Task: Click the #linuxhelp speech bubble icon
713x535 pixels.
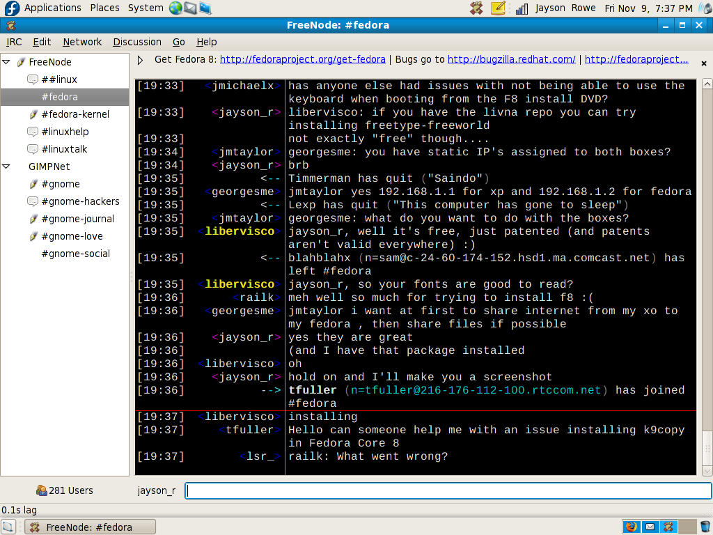Action: [32, 132]
